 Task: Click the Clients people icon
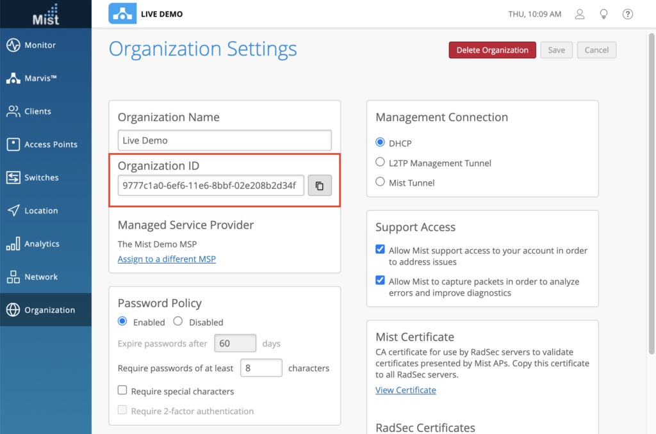13,111
